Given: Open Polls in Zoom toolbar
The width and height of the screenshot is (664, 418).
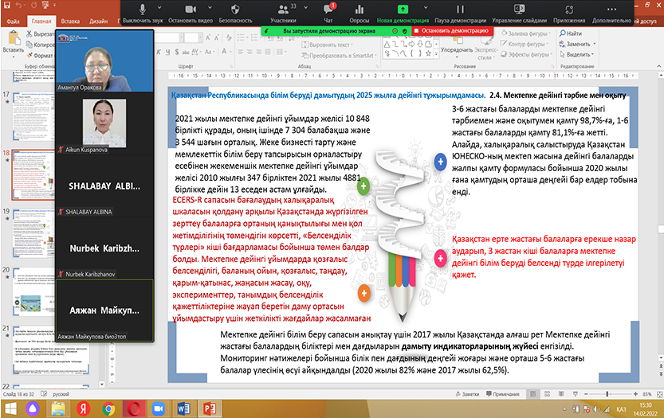Looking at the screenshot, I should [x=360, y=12].
